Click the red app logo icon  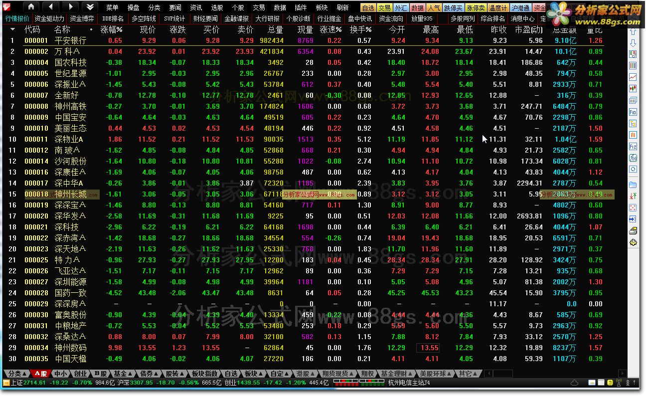6,7
